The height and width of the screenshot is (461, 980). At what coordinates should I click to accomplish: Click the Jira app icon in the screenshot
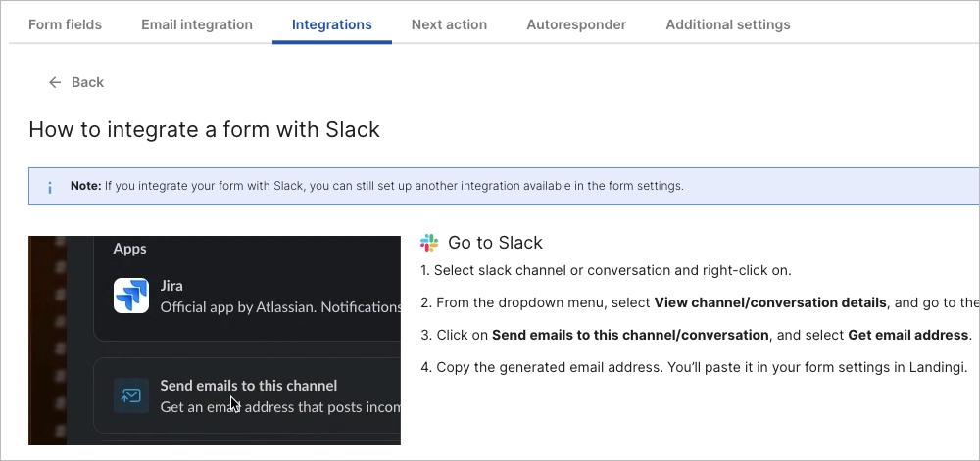point(131,296)
